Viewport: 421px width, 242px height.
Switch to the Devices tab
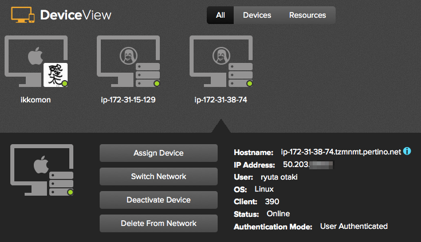(257, 15)
